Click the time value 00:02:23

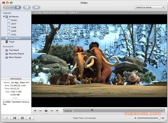(x=15, y=89)
